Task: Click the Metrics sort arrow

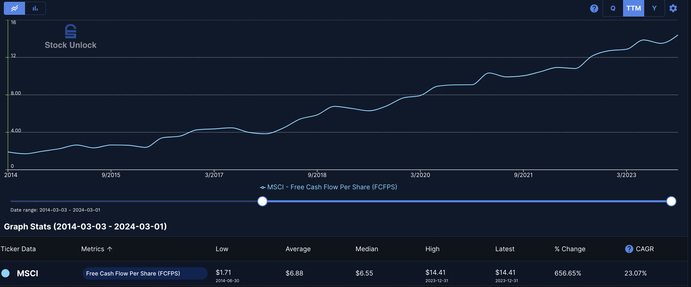Action: tap(110, 249)
